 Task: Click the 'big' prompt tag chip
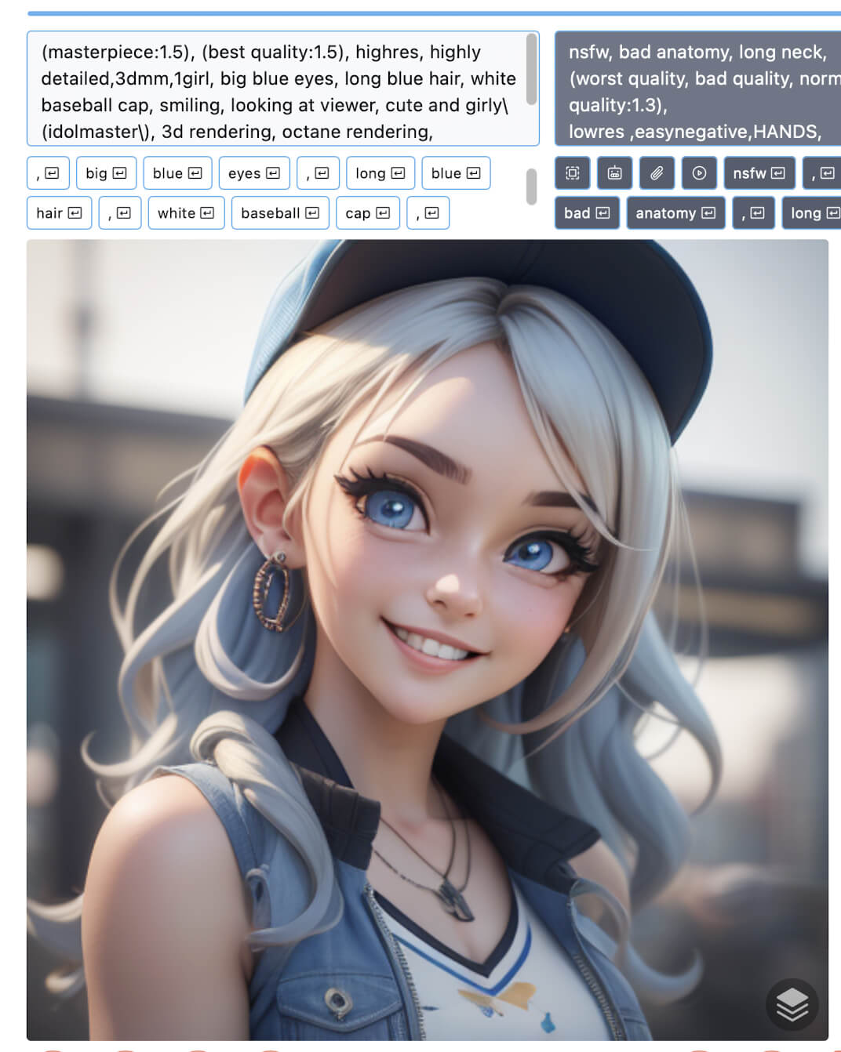point(106,173)
